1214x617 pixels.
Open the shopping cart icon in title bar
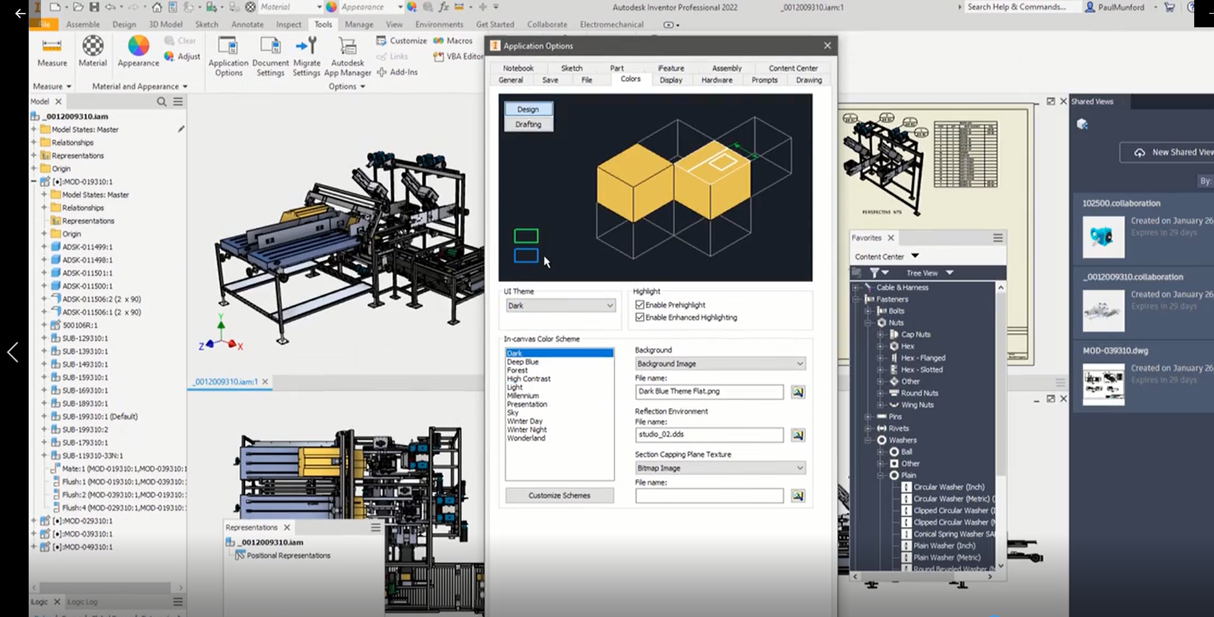1170,7
